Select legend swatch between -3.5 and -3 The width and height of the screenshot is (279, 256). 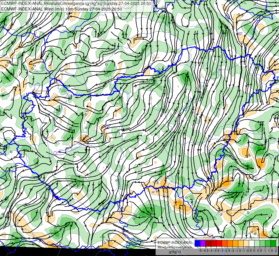[x=214, y=243]
